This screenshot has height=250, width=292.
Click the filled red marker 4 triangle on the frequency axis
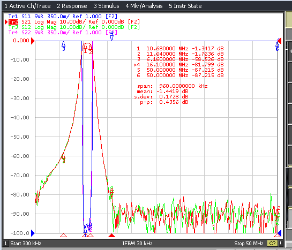point(112,236)
